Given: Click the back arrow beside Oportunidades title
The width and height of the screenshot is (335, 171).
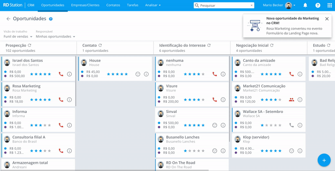Looking at the screenshot, I should point(8,19).
